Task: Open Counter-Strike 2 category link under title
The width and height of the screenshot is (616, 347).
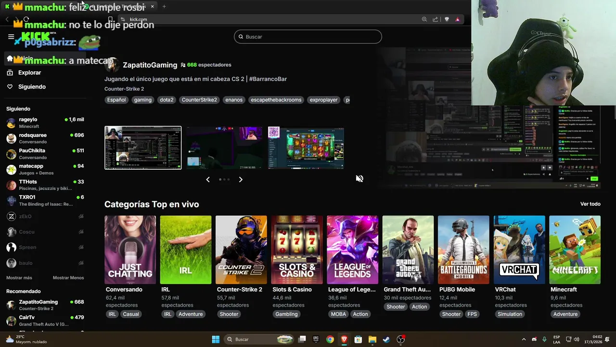Action: (x=124, y=89)
